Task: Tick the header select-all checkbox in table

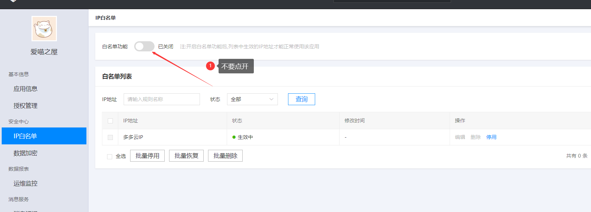Action: [x=110, y=121]
